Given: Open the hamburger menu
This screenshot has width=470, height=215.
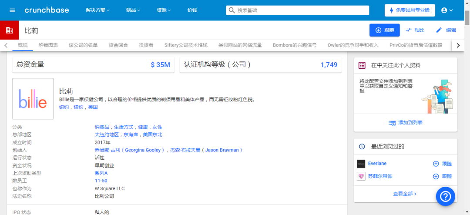Looking at the screenshot, I should tap(12, 10).
